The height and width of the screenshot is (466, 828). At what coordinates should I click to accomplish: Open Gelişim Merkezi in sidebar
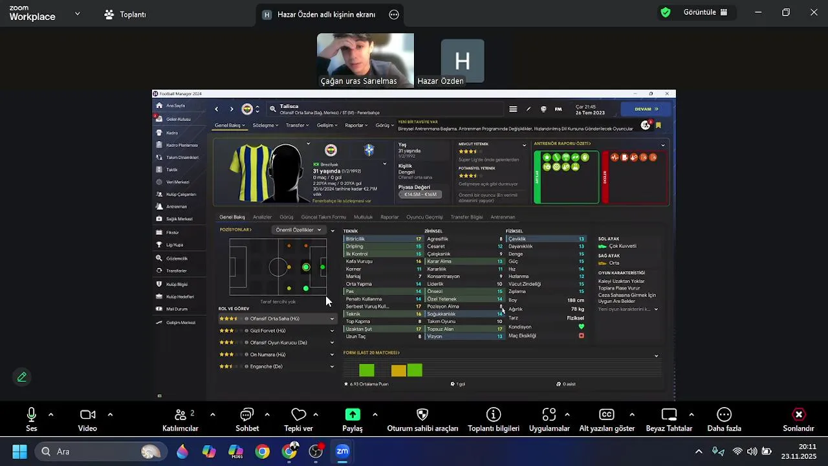[177, 322]
